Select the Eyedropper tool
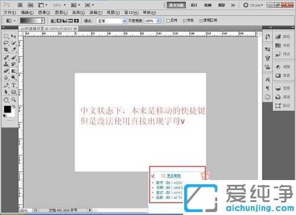The image size is (296, 215). [x=14, y=50]
